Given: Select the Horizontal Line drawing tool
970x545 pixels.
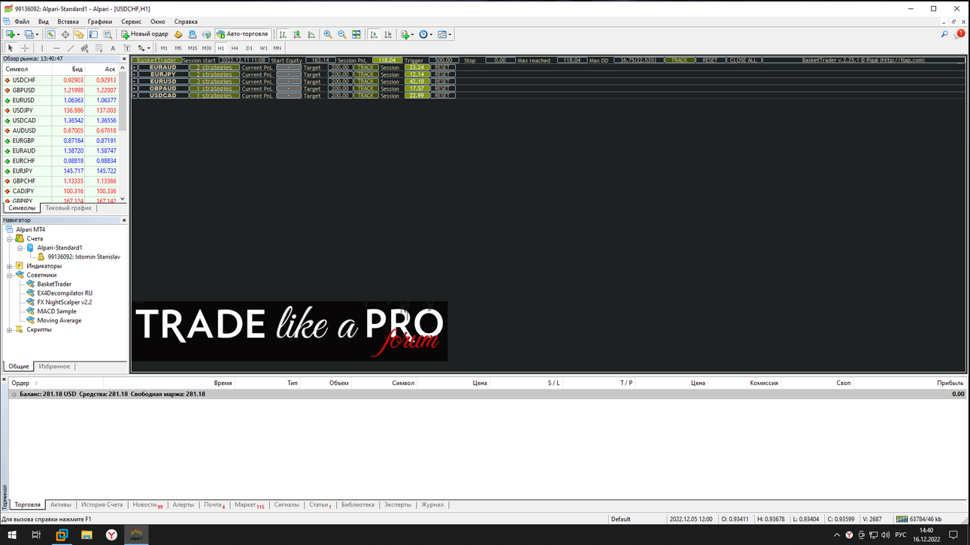Looking at the screenshot, I should [56, 48].
